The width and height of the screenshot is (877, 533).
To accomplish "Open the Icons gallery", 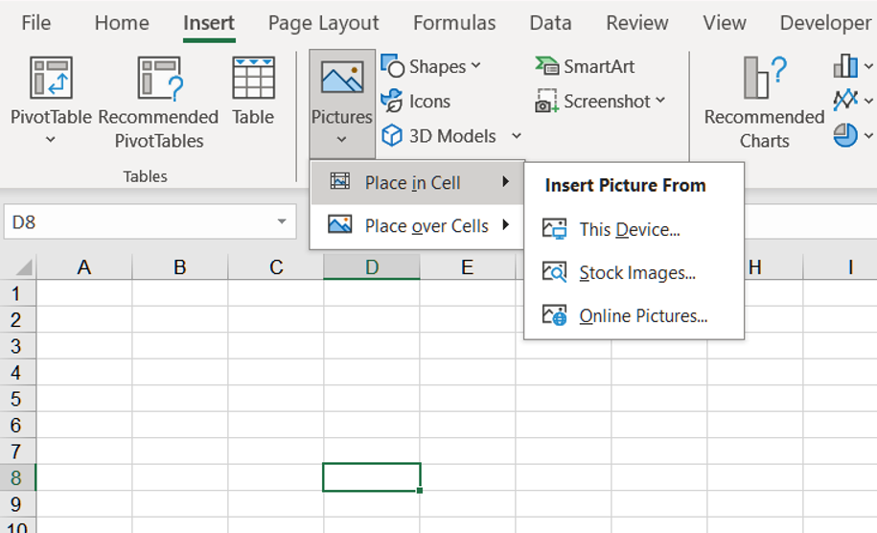I will coord(416,102).
